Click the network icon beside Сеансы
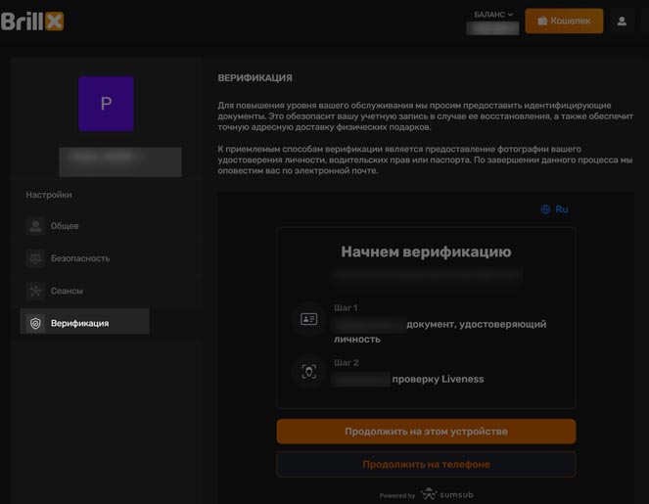This screenshot has width=649, height=504. 36,291
